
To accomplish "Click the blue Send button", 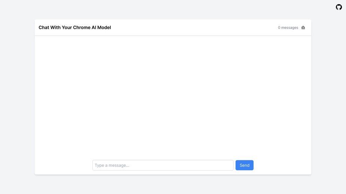I will (244, 165).
